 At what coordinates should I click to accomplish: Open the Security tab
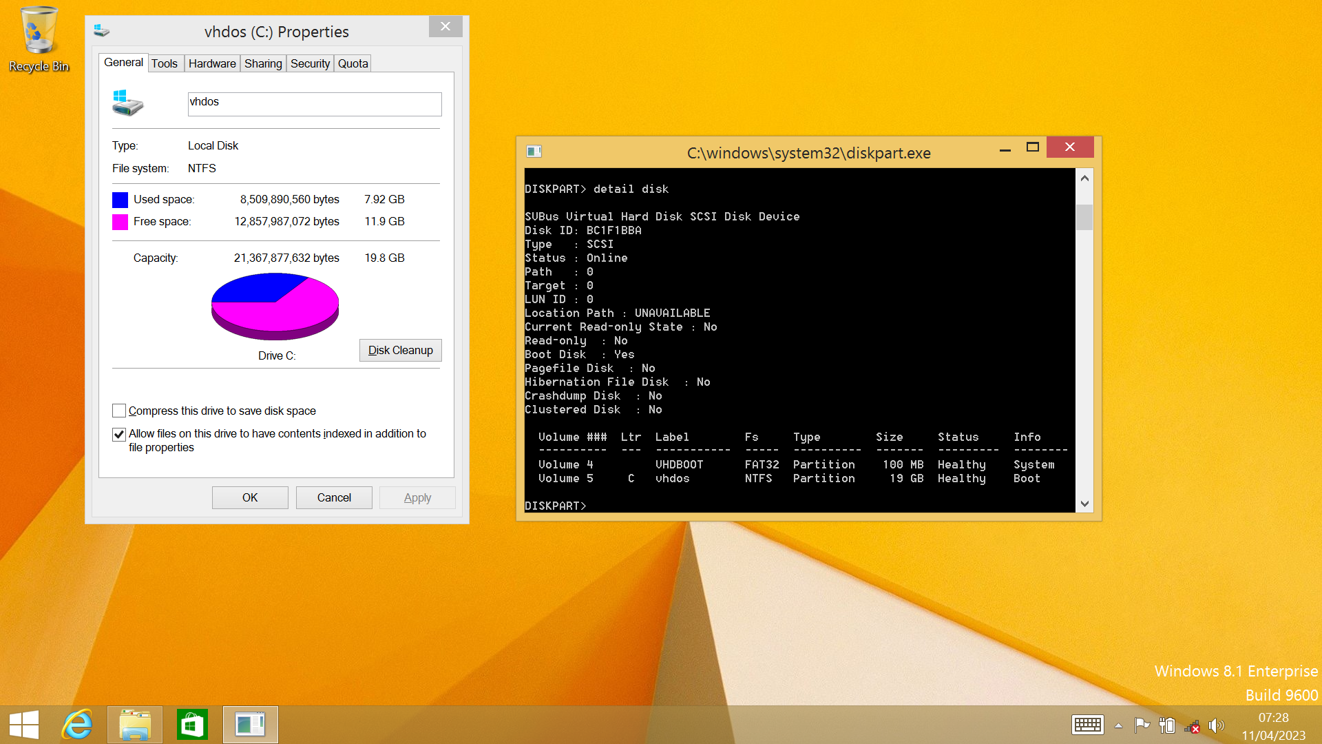310,63
